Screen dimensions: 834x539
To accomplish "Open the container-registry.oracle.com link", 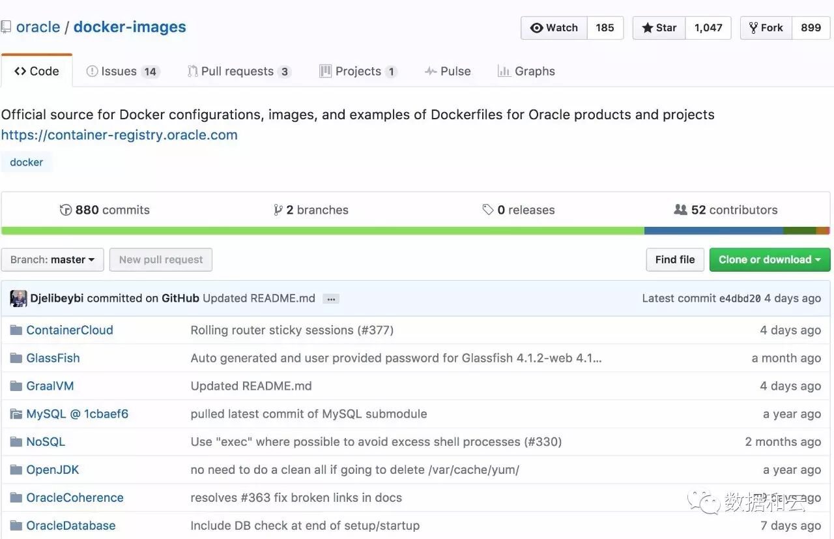I will coord(119,135).
